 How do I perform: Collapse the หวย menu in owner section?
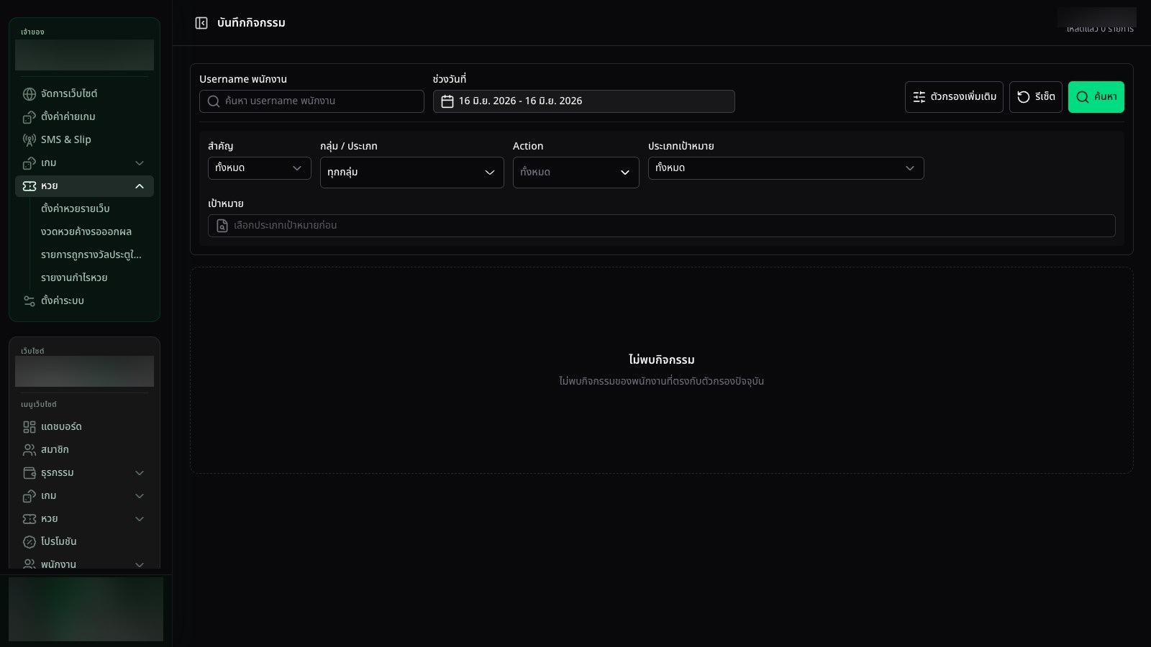click(140, 186)
